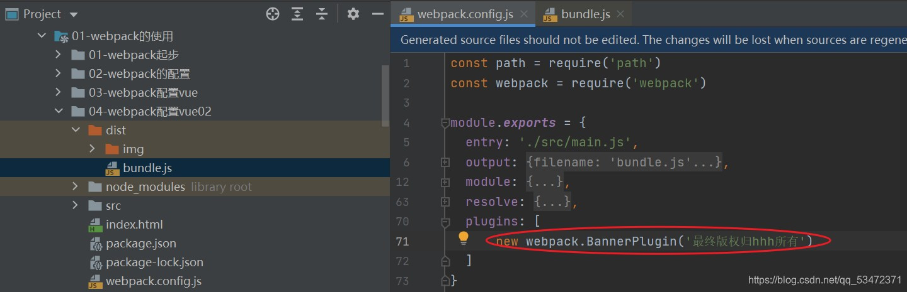Screen dimensions: 907x292
Task: Expand the node_modules folder
Action: point(76,187)
